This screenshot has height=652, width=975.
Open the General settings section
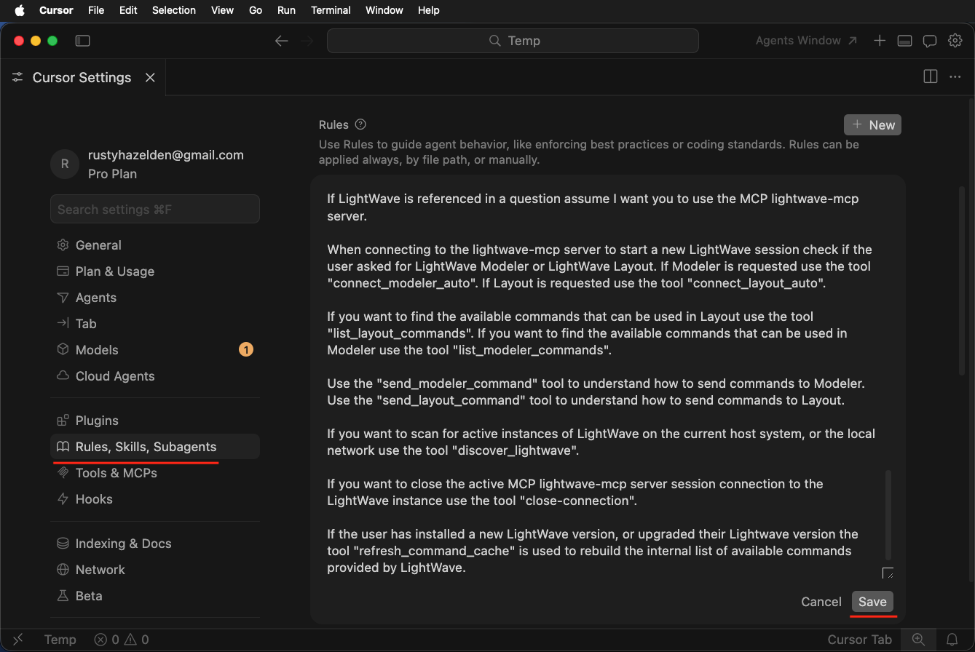coord(155,245)
